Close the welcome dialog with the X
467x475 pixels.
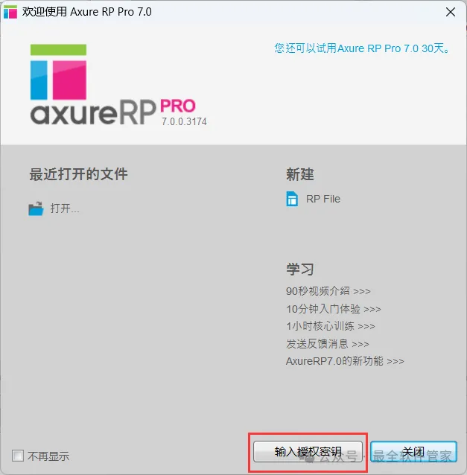point(451,12)
